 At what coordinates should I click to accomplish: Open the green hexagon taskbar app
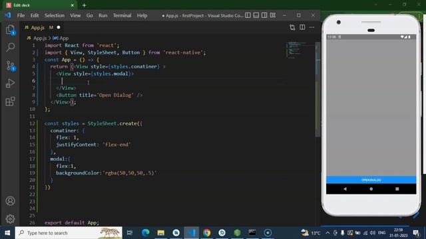237,233
